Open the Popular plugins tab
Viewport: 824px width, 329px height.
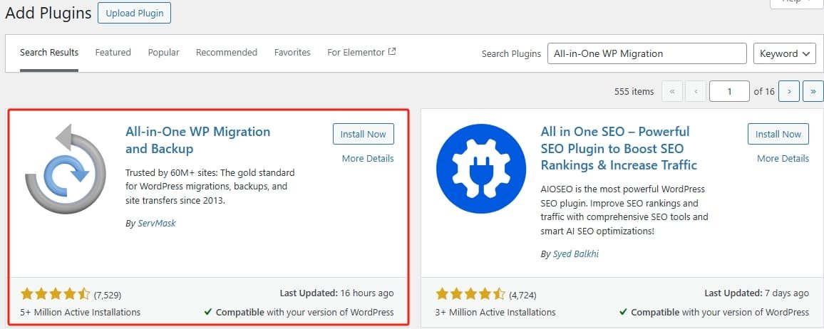click(x=163, y=53)
